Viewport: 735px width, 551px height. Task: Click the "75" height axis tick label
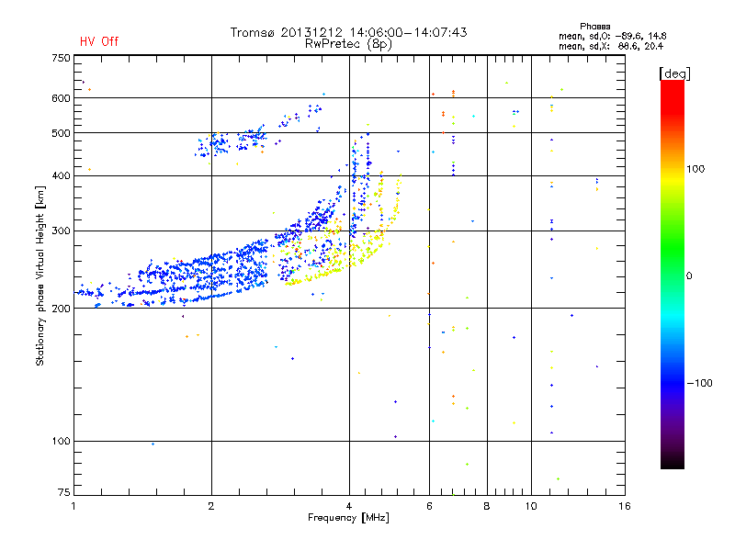(x=64, y=492)
